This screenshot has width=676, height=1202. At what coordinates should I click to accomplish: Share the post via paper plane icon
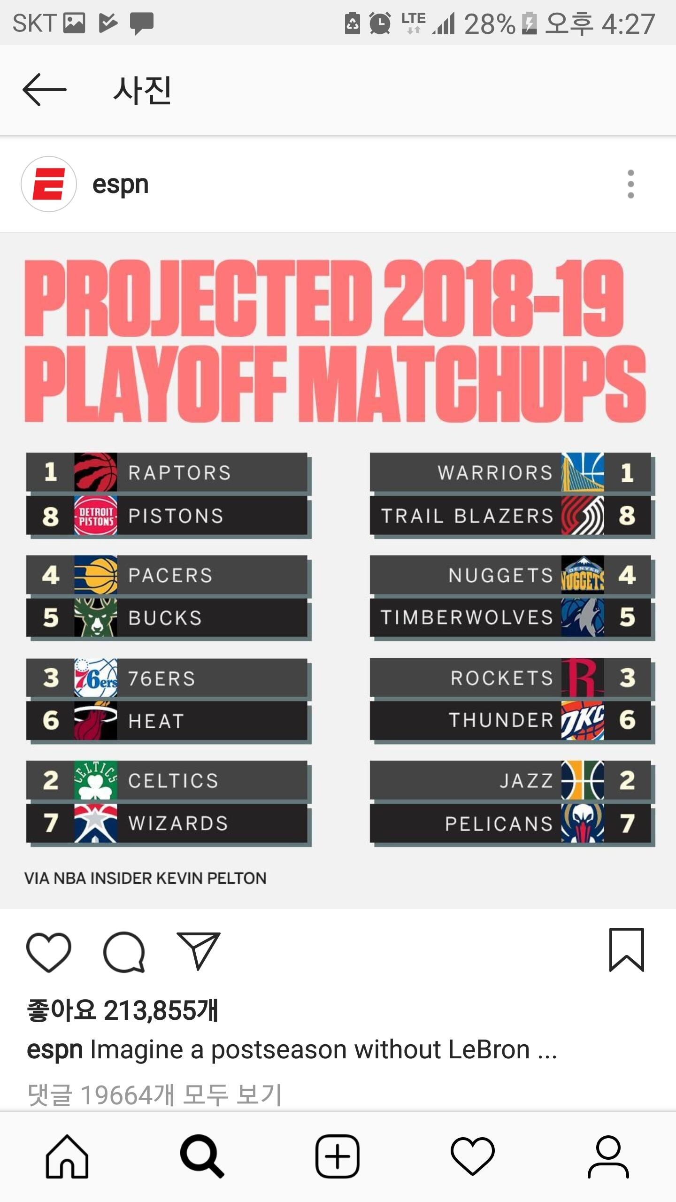point(198,950)
